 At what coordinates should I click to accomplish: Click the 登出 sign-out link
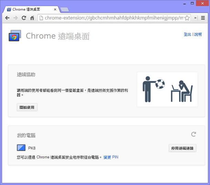tap(187, 34)
